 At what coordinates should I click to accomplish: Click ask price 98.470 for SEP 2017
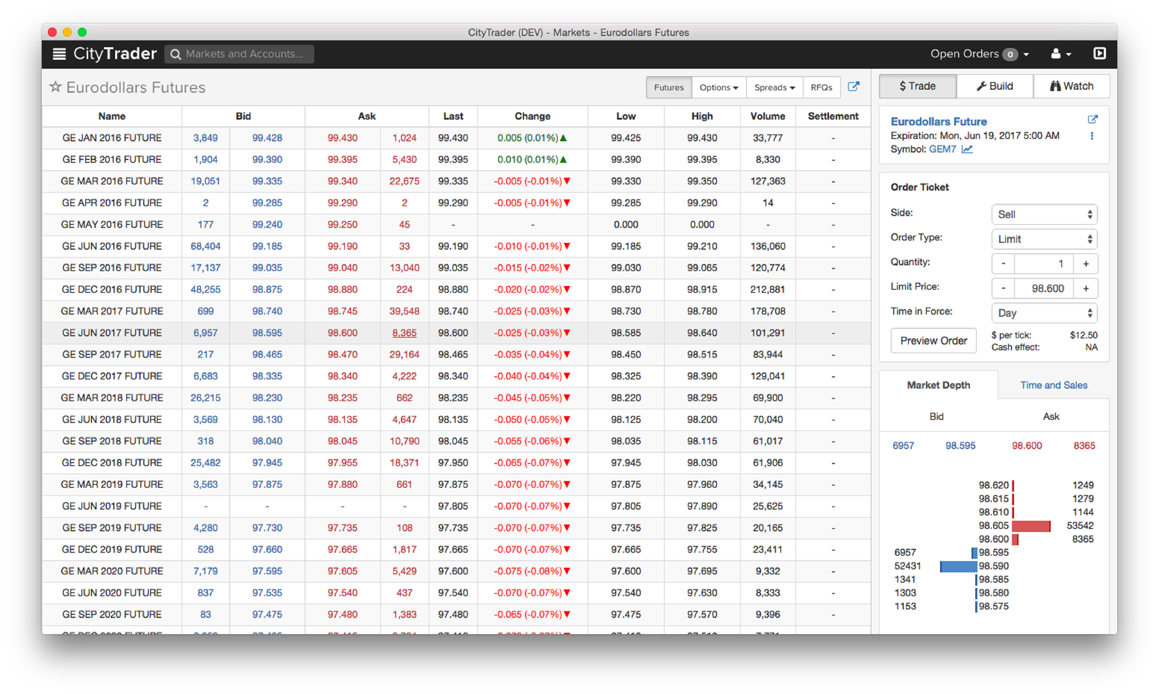point(342,355)
